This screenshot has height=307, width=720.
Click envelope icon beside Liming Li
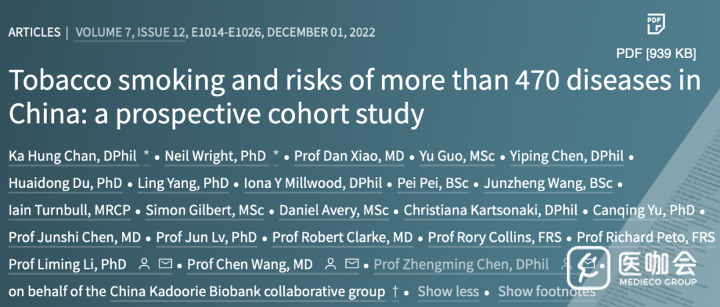(x=165, y=265)
